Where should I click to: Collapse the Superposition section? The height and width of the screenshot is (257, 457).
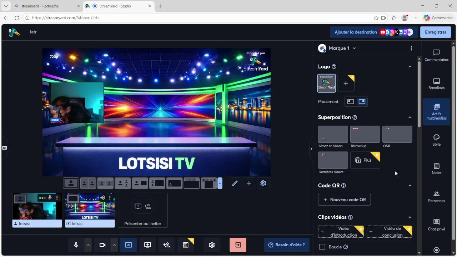(410, 117)
